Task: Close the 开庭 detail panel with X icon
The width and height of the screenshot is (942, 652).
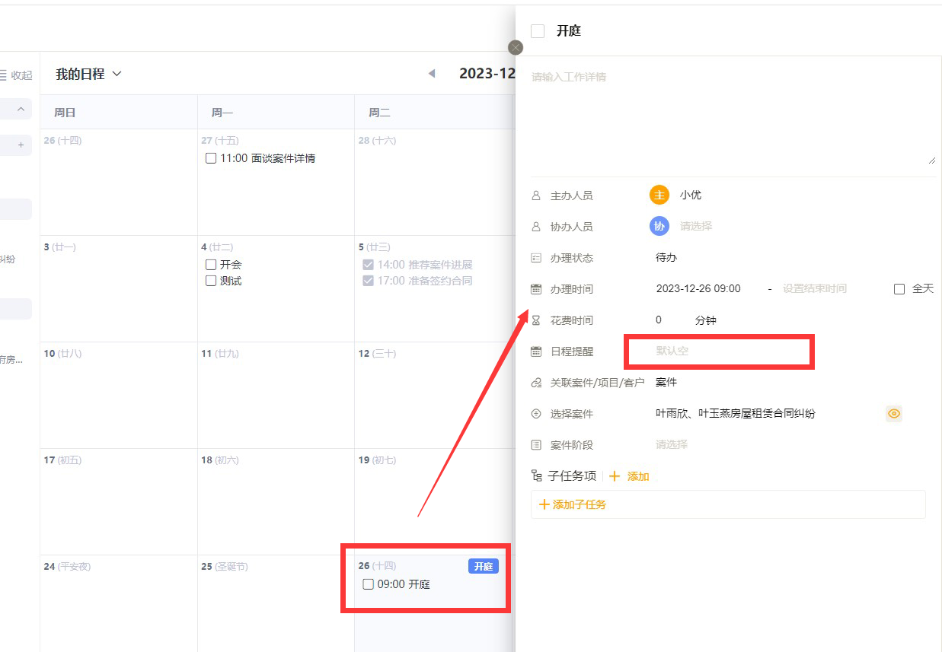Action: [x=516, y=47]
